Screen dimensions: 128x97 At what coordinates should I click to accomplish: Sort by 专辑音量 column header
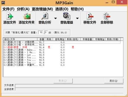pyautogui.click(x=87, y=39)
